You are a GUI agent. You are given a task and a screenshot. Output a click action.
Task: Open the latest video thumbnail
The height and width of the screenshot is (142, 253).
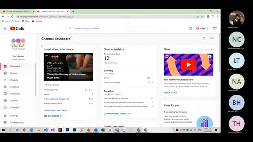pos(68,67)
